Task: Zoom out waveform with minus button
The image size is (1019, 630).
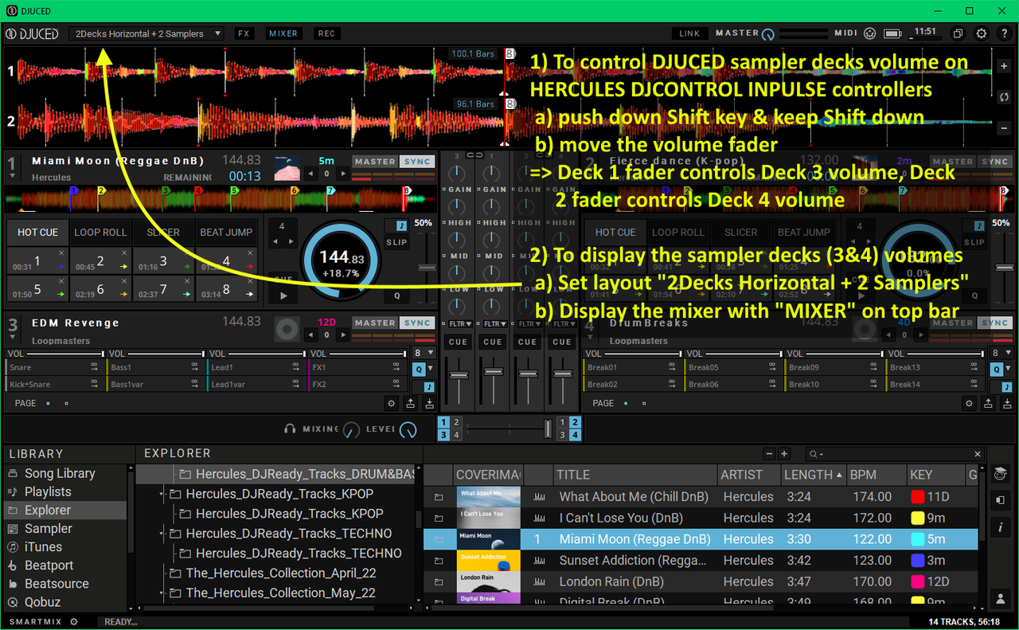Action: tap(1003, 127)
